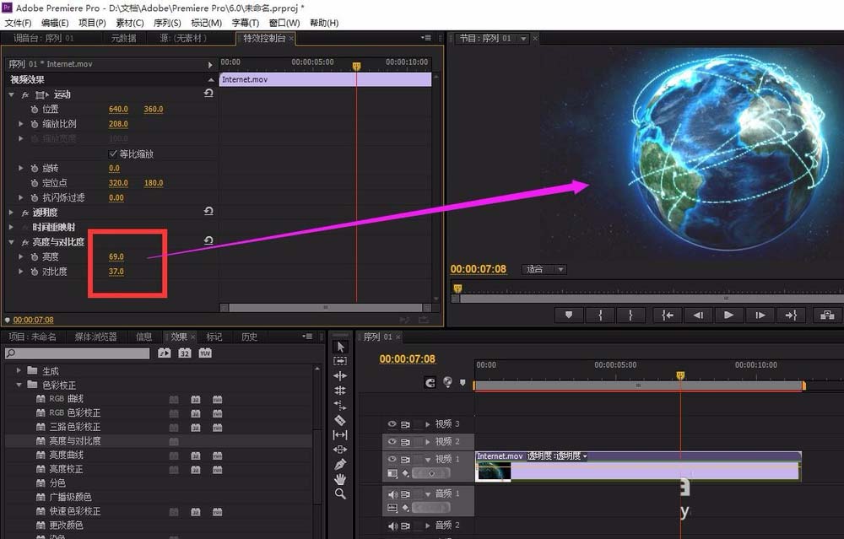Toggle the 等比缩放 checkbox

click(x=114, y=154)
